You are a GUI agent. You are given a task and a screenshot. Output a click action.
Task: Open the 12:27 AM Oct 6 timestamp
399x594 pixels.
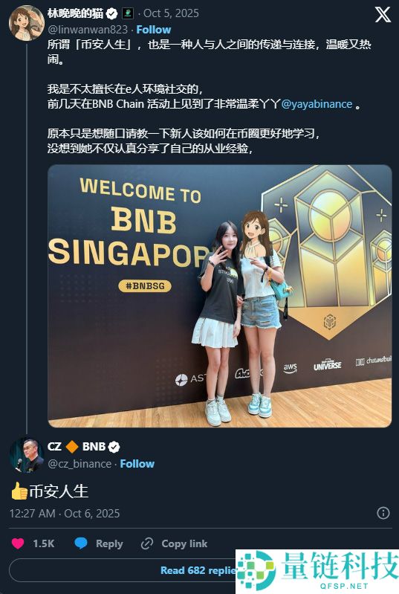[65, 513]
